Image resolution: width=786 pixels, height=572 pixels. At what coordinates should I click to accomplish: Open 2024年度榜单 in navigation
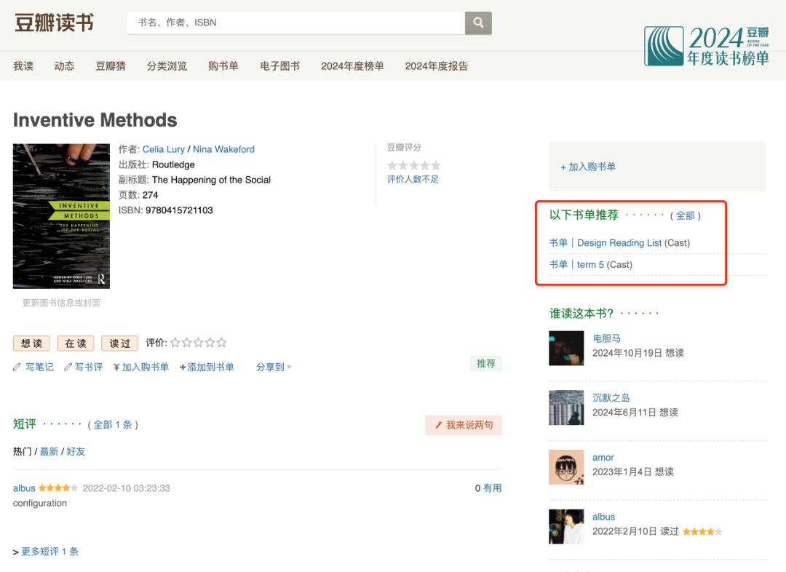pos(352,66)
